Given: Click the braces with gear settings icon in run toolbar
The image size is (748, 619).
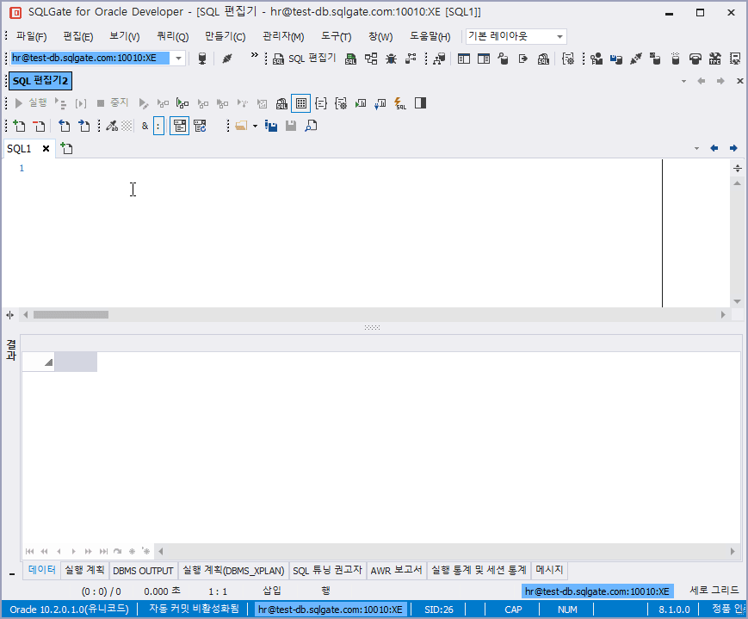Looking at the screenshot, I should coord(341,103).
